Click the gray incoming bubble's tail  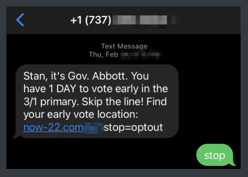pyautogui.click(x=15, y=136)
